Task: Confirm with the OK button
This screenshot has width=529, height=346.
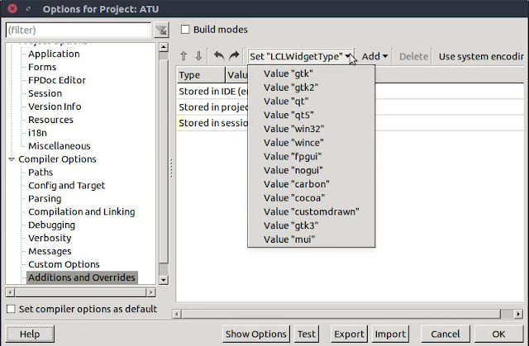Action: pos(498,334)
